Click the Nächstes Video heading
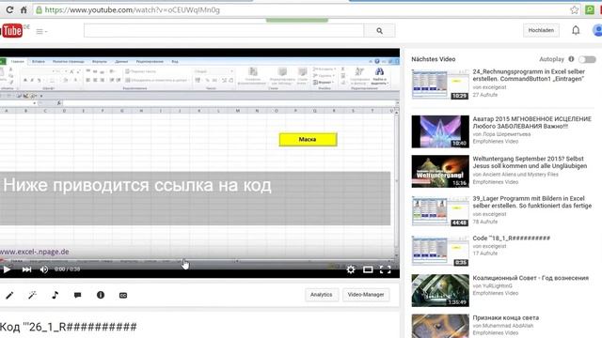The width and height of the screenshot is (602, 338). click(434, 59)
